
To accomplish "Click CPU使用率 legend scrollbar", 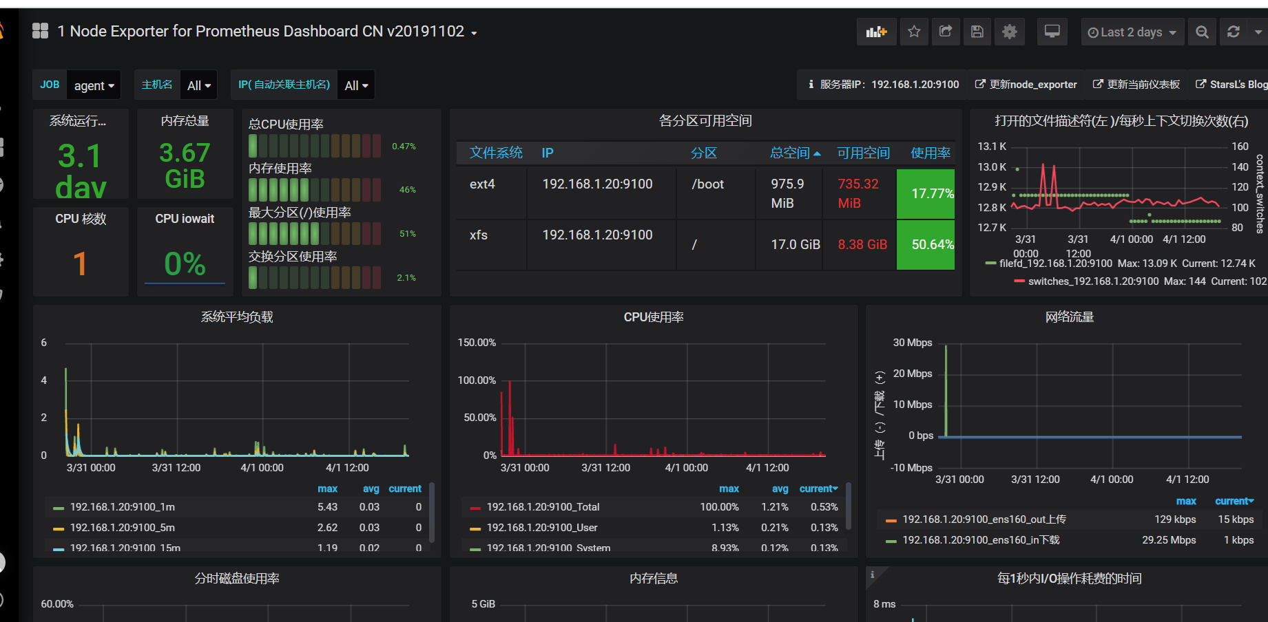I will (x=849, y=506).
